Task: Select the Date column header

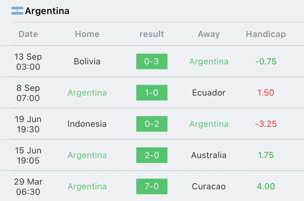Action: click(28, 34)
